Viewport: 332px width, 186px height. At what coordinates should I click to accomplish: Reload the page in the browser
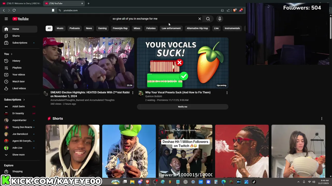(14, 10)
